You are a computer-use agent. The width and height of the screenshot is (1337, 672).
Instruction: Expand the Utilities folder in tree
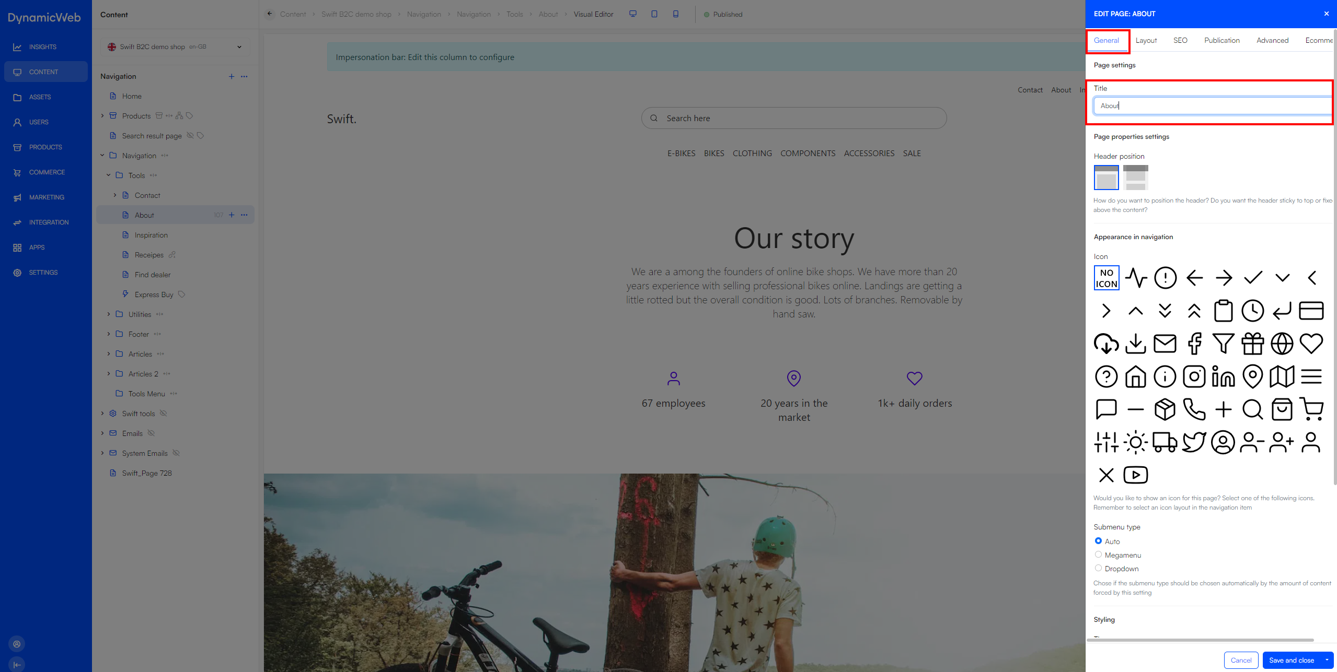108,314
